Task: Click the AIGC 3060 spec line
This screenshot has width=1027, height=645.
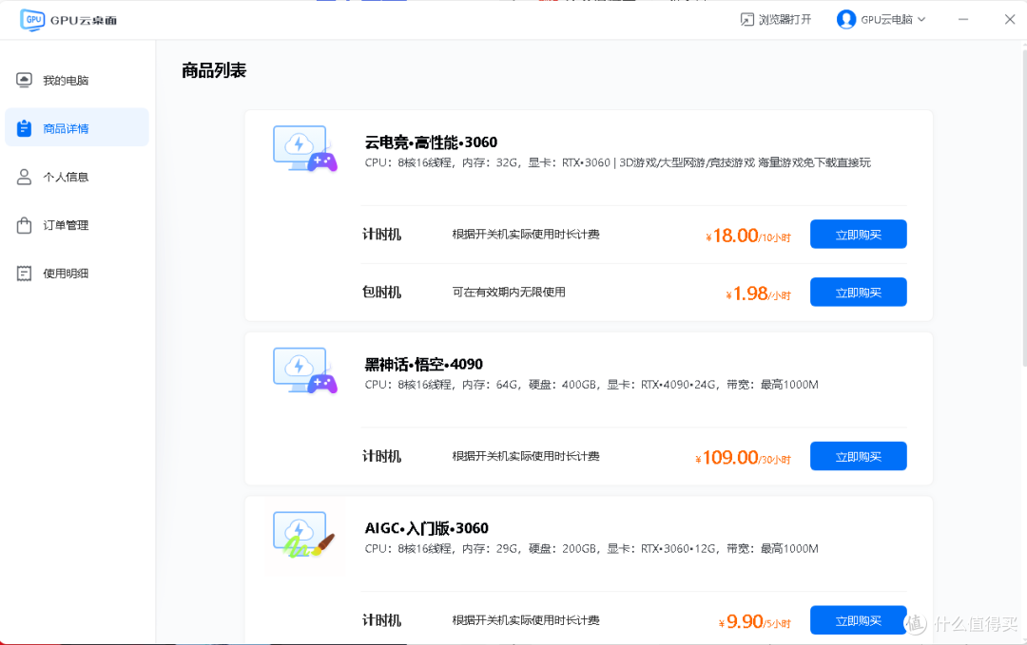Action: coord(591,548)
